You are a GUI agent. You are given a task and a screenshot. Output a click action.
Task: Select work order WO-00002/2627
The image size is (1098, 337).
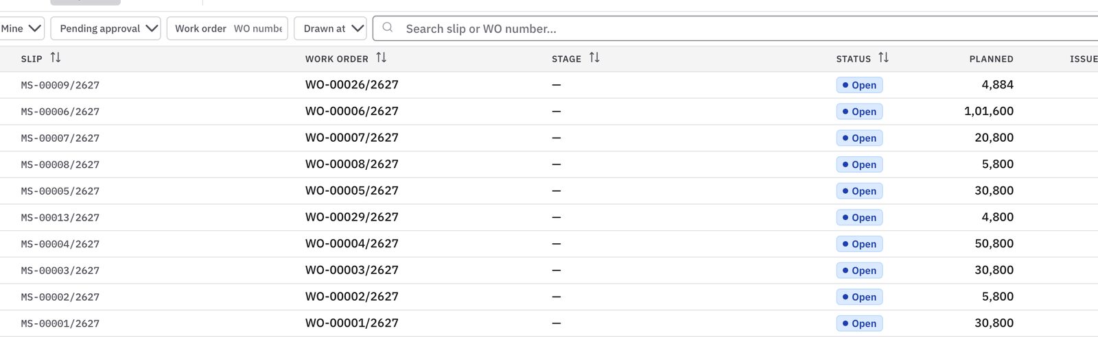[x=352, y=297]
